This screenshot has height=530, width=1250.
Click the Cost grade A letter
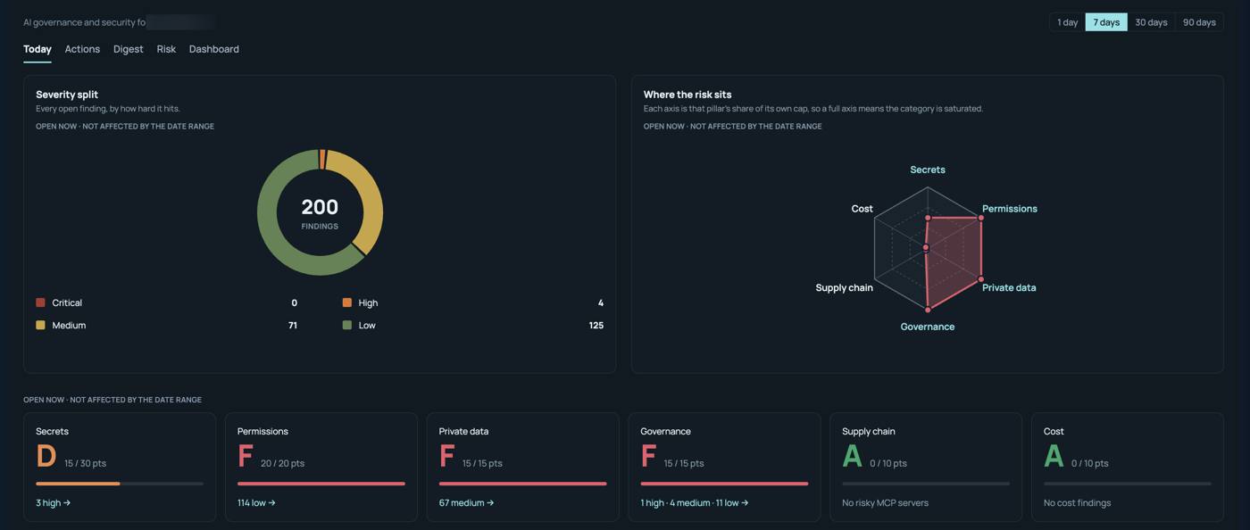click(x=1054, y=457)
